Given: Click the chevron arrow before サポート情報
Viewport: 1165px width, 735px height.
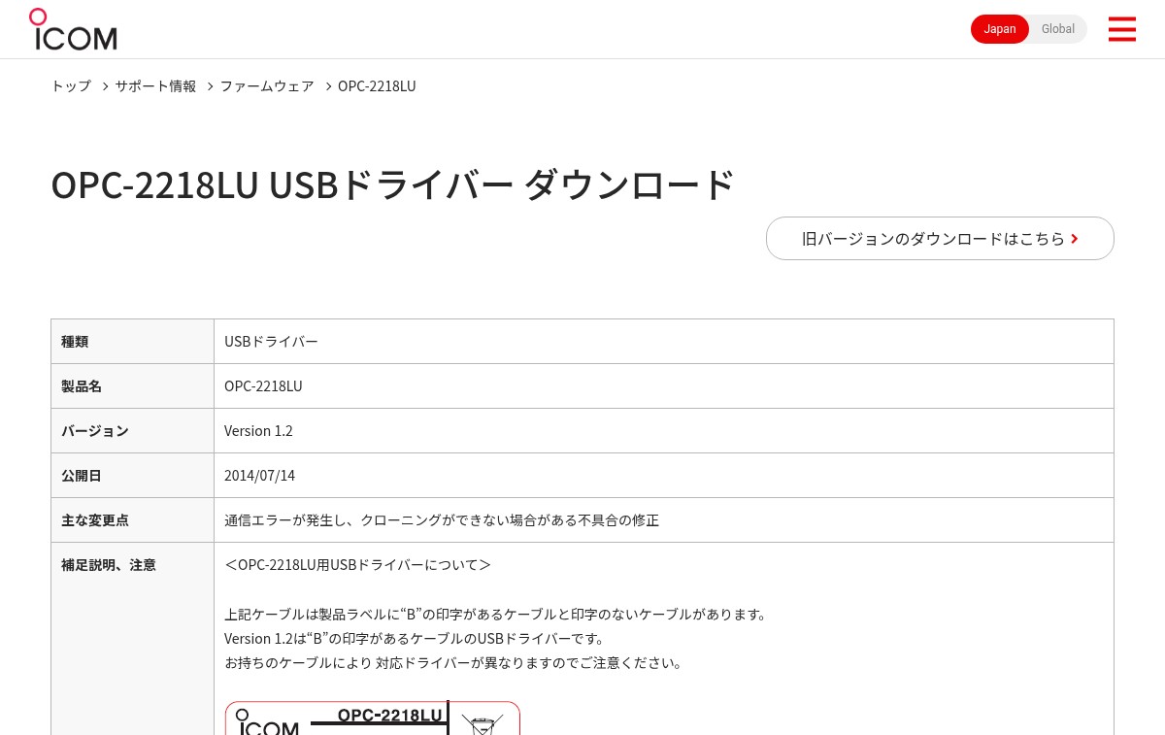Looking at the screenshot, I should [x=105, y=86].
